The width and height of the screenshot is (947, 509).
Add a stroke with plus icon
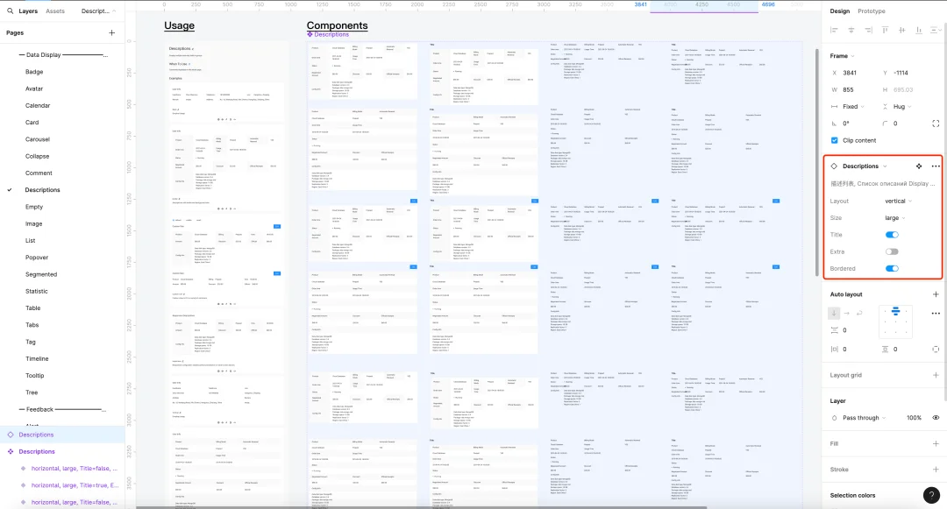click(x=936, y=470)
